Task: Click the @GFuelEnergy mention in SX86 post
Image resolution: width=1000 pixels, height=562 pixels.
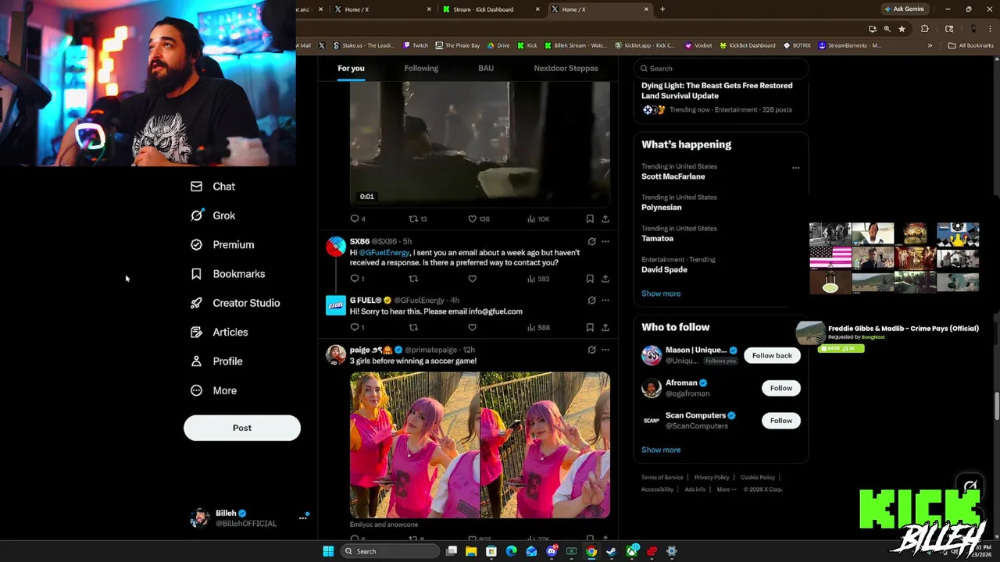Action: (384, 253)
